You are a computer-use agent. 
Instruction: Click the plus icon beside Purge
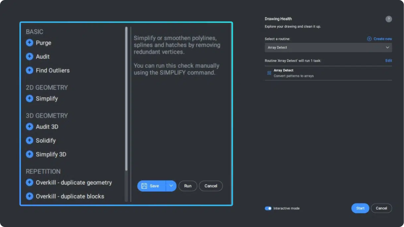30,43
